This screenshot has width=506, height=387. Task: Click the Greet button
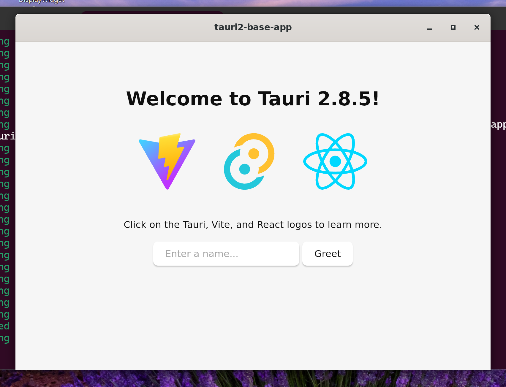pyautogui.click(x=328, y=254)
